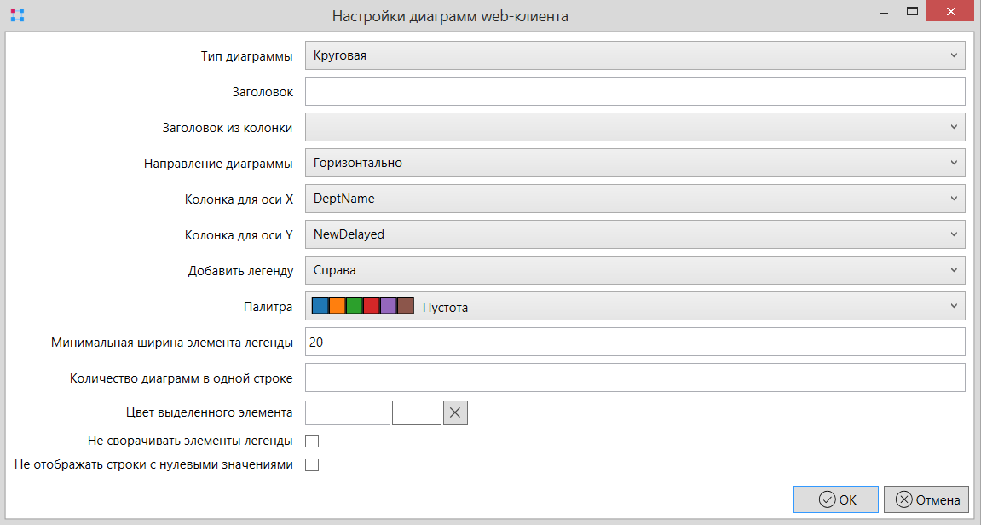This screenshot has width=981, height=525.
Task: Click the 'Отмена' button
Action: coord(926,500)
